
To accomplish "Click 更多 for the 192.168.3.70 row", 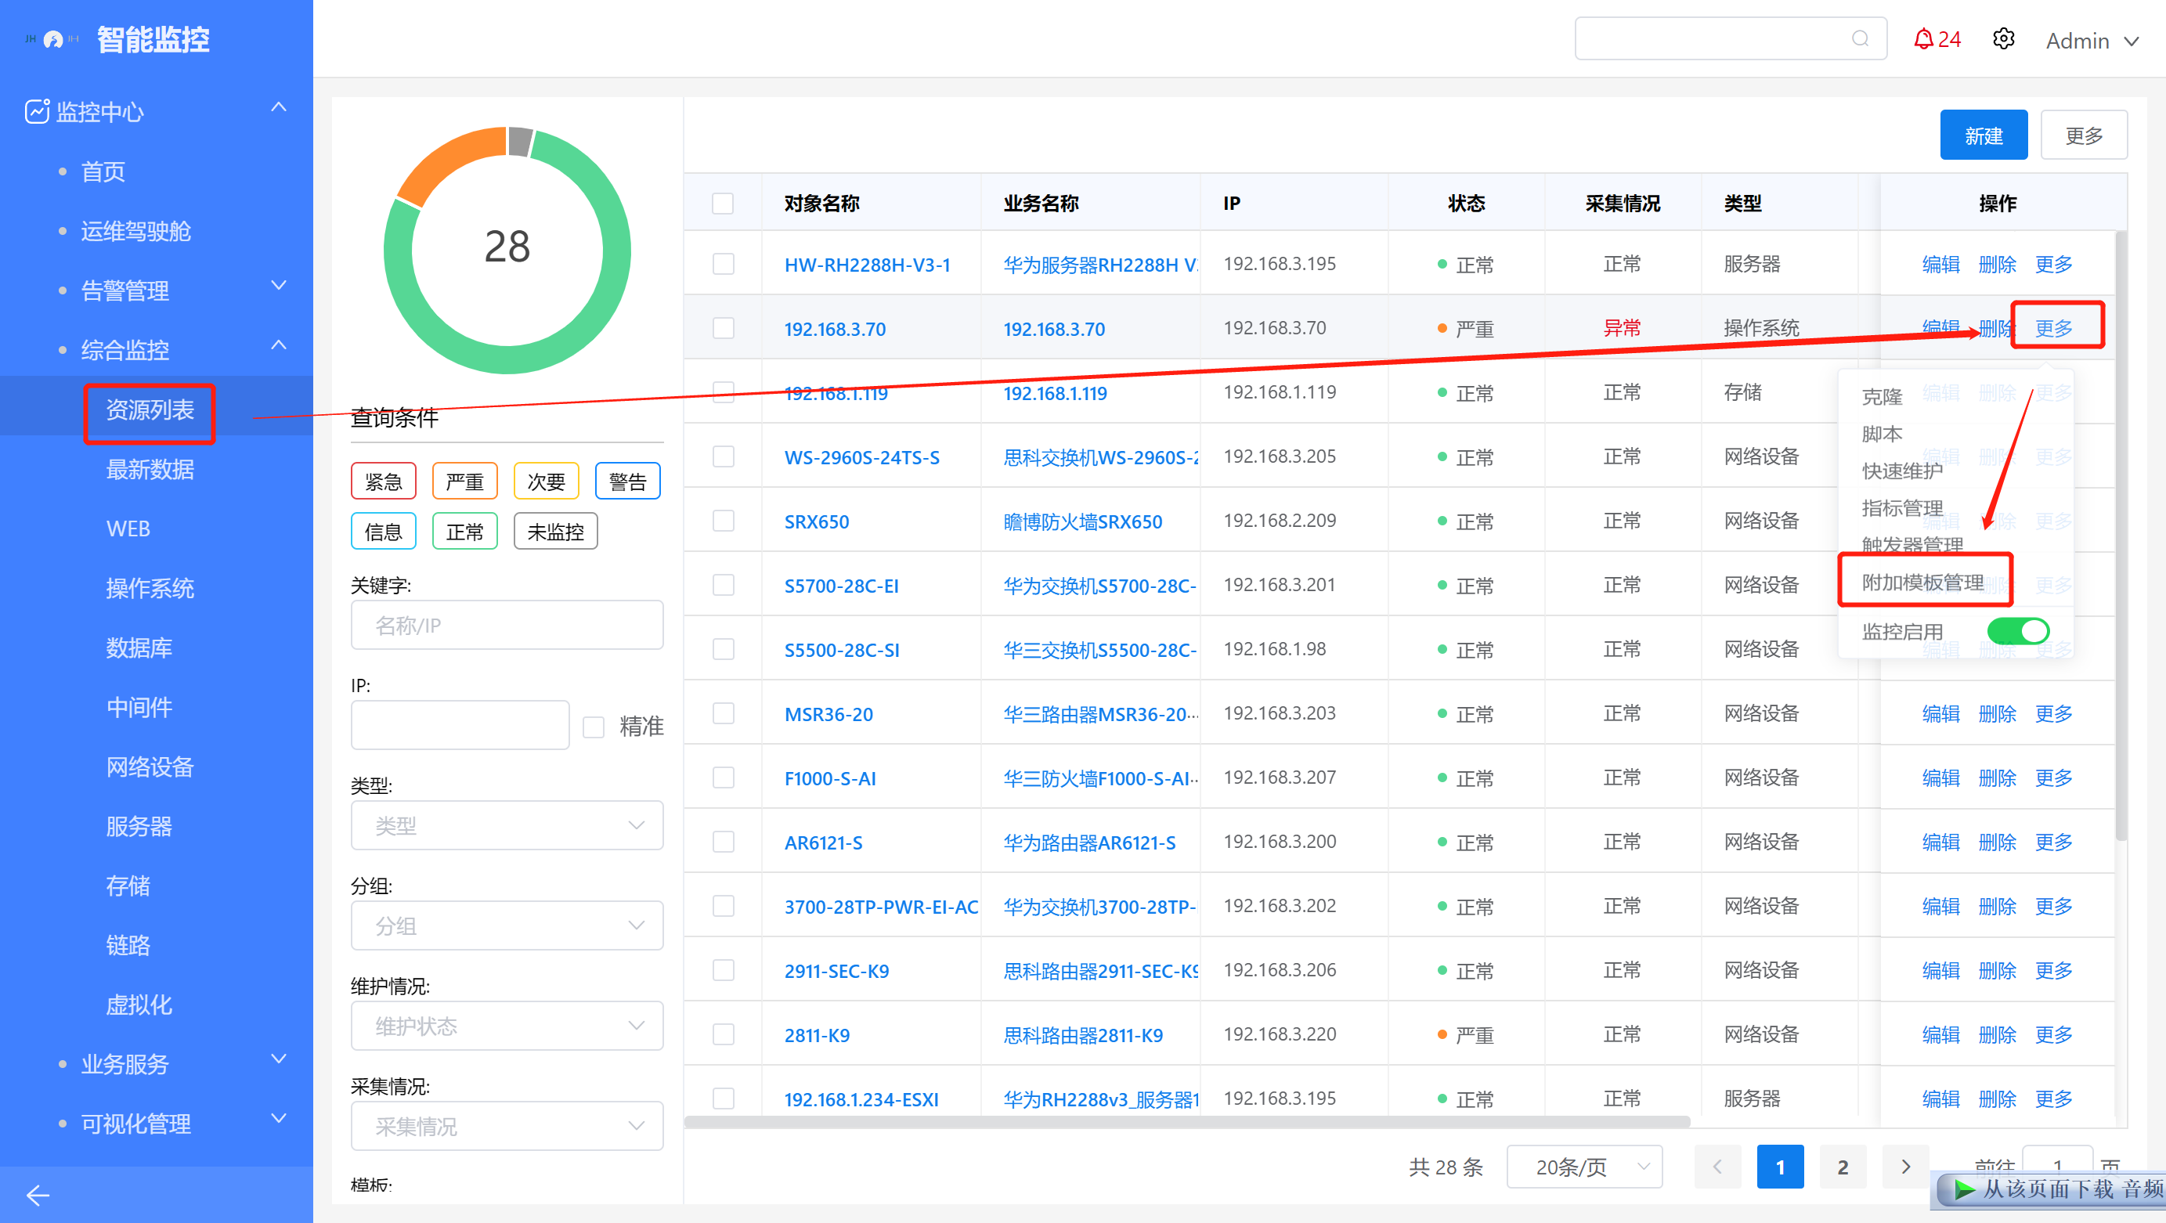I will point(2053,328).
